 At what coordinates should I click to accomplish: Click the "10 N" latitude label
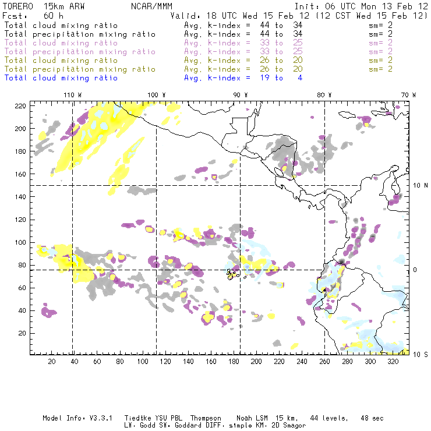coord(421,186)
